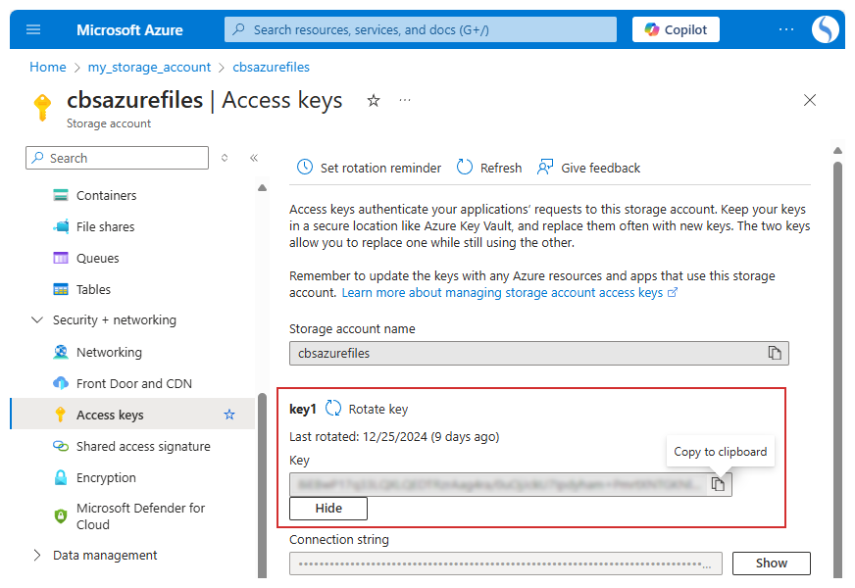Click the global search resources field

[x=422, y=29]
